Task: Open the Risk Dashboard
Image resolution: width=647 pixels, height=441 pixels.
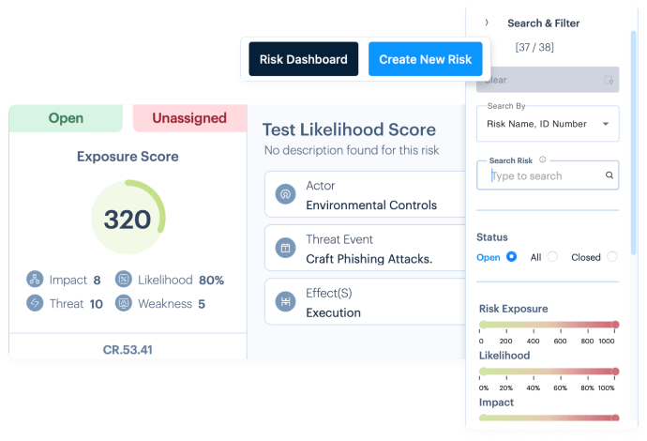Action: [x=303, y=59]
